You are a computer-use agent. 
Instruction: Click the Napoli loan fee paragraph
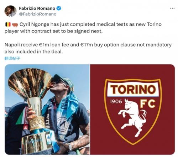pyautogui.click(x=88, y=48)
